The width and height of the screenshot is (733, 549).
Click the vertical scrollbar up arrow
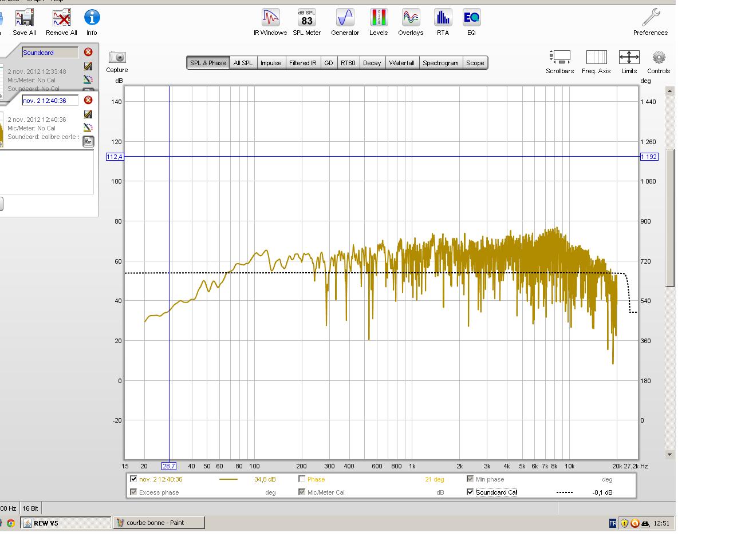pyautogui.click(x=669, y=91)
